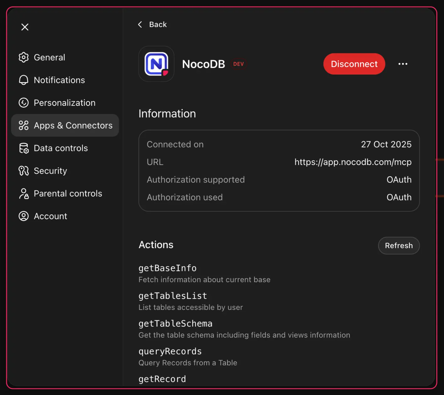444x395 pixels.
Task: Click the Notifications bell icon
Action: pyautogui.click(x=24, y=80)
